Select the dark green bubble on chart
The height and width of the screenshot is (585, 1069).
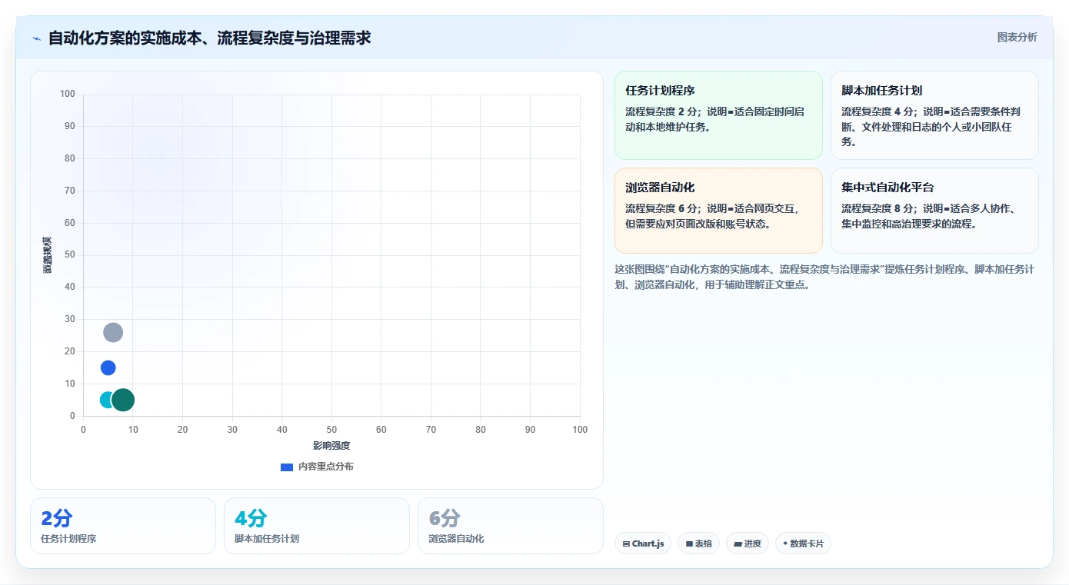[123, 400]
